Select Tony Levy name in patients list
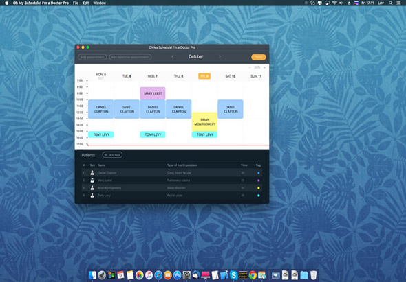This screenshot has height=282, width=406. pos(104,196)
